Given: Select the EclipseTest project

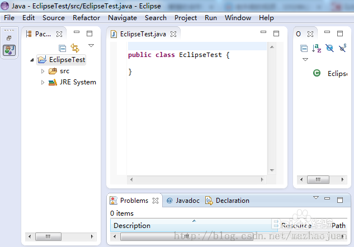Looking at the screenshot, I should click(x=62, y=60).
